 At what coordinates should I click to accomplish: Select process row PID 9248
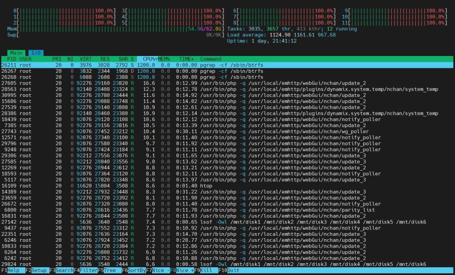(x=227, y=149)
